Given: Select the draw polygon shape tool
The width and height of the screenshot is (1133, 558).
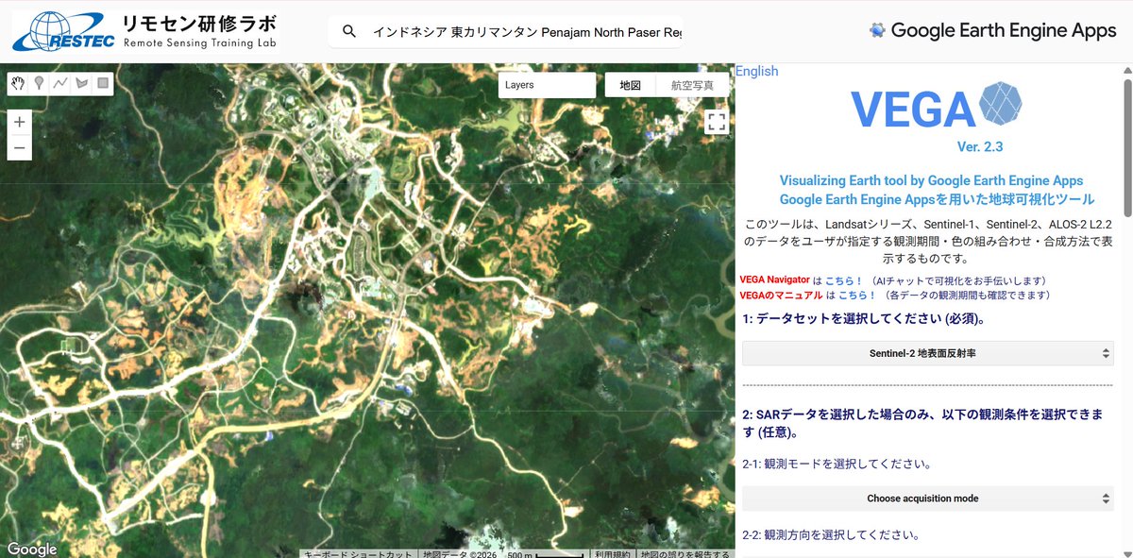Looking at the screenshot, I should coord(82,83).
